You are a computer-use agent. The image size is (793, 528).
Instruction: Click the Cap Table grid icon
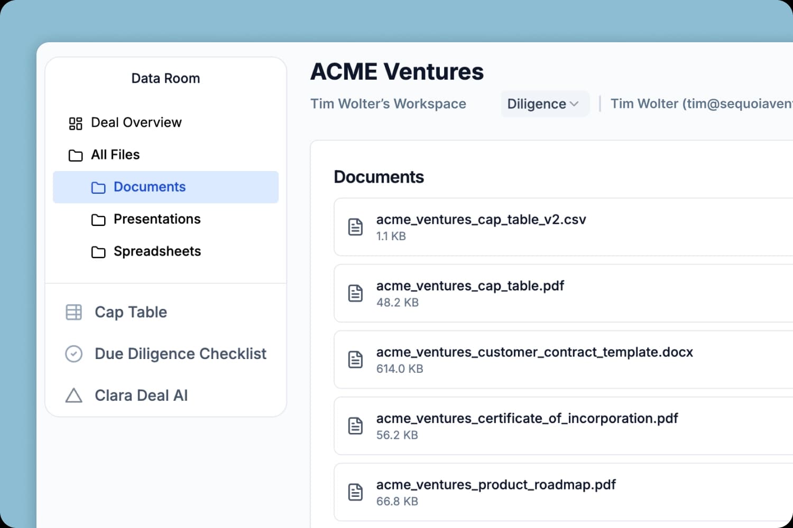[x=73, y=312]
